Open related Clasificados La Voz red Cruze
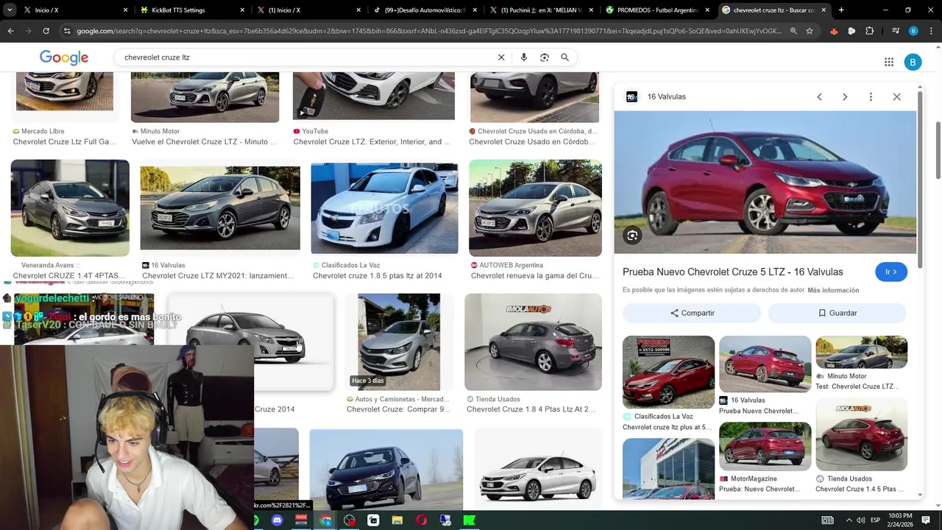 click(x=668, y=372)
